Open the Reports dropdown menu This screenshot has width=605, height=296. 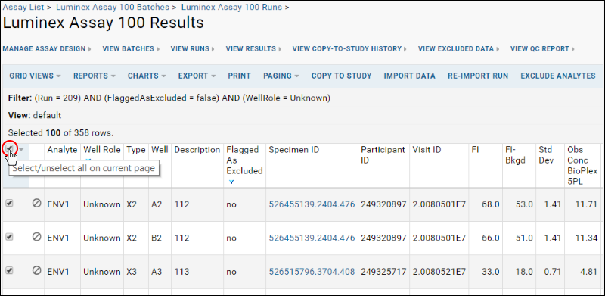(x=94, y=76)
